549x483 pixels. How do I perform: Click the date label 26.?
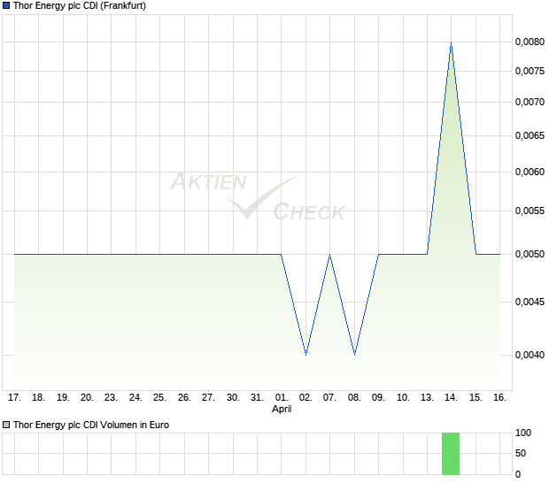tap(184, 398)
